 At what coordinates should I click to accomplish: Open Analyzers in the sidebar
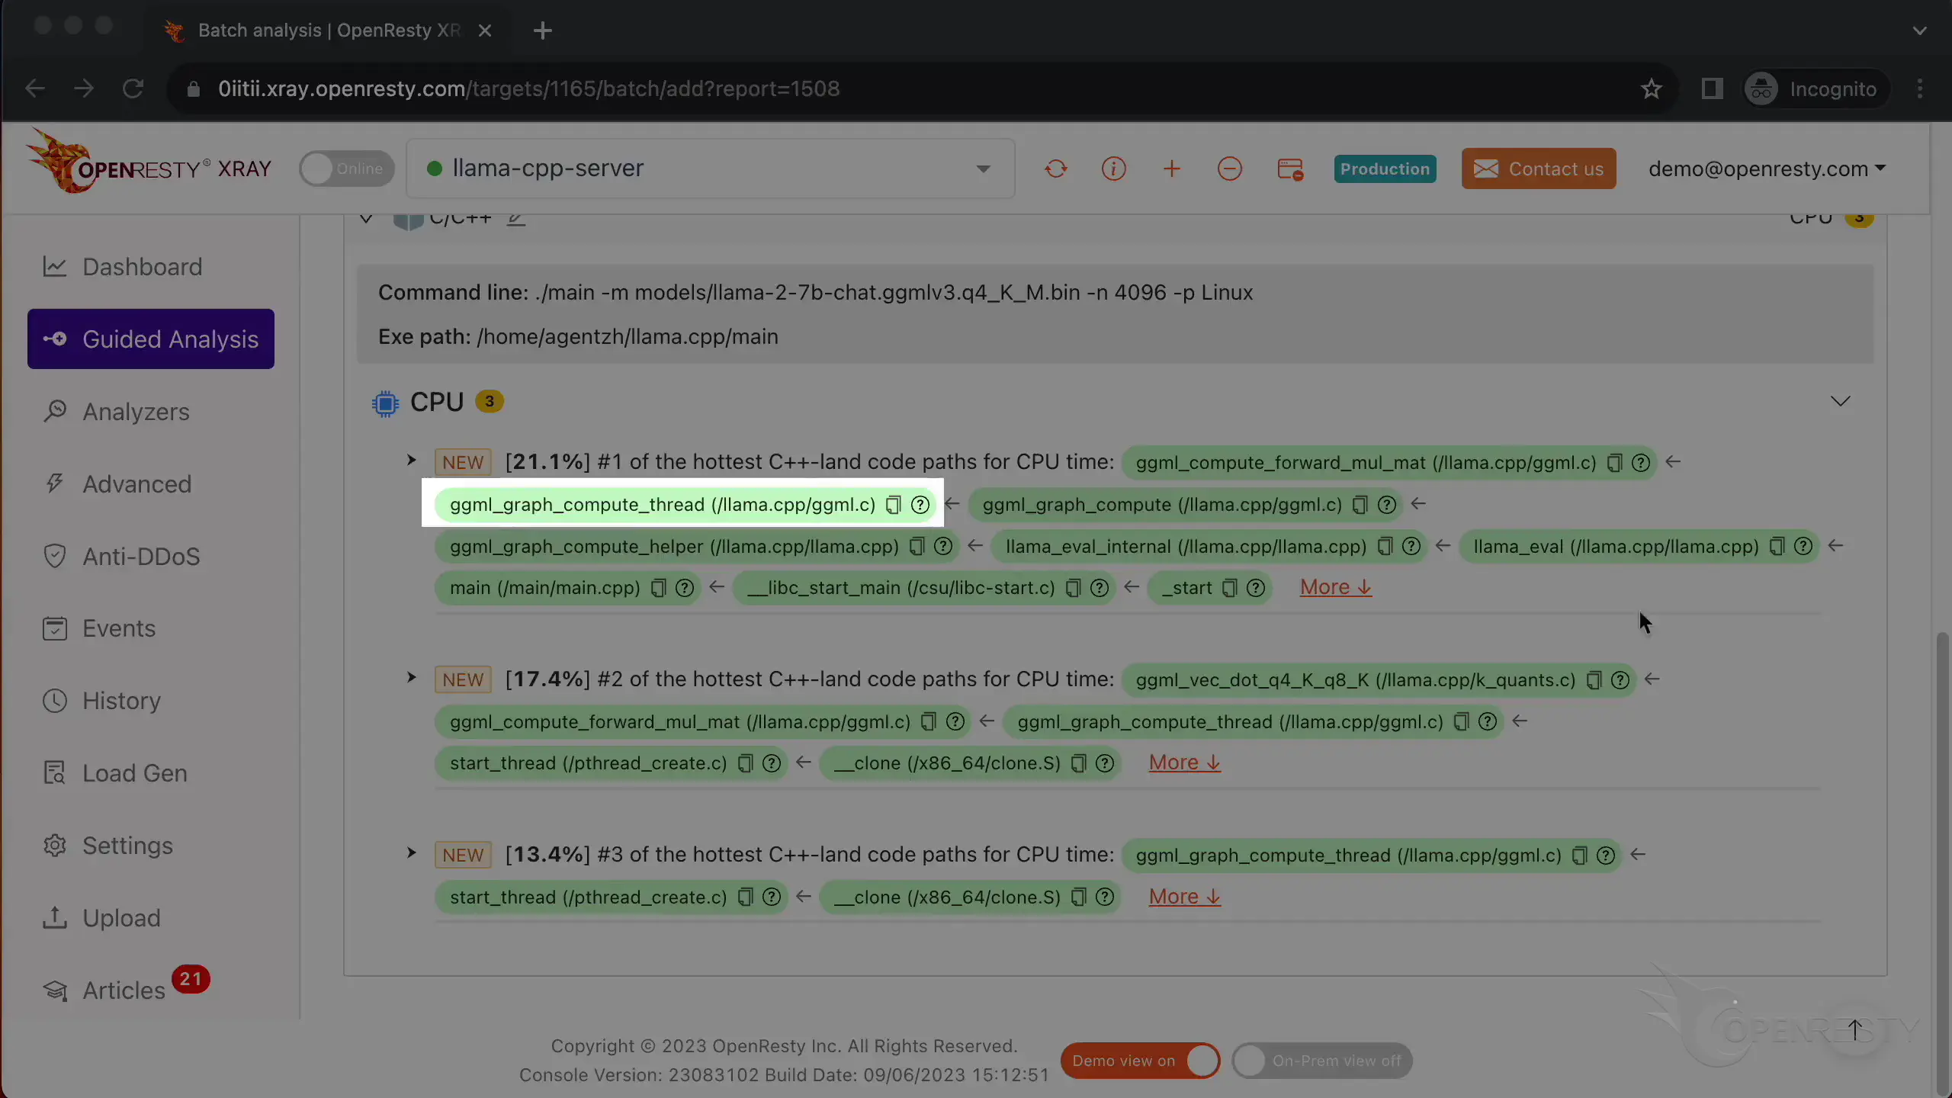[136, 412]
